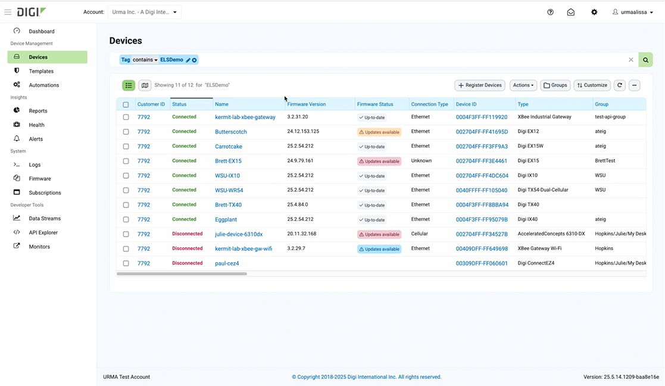Open Data Streams in sidebar
The height and width of the screenshot is (386, 665).
(45, 219)
